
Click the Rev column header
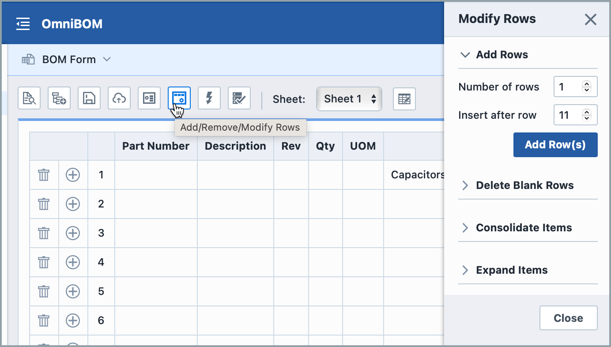click(x=291, y=146)
